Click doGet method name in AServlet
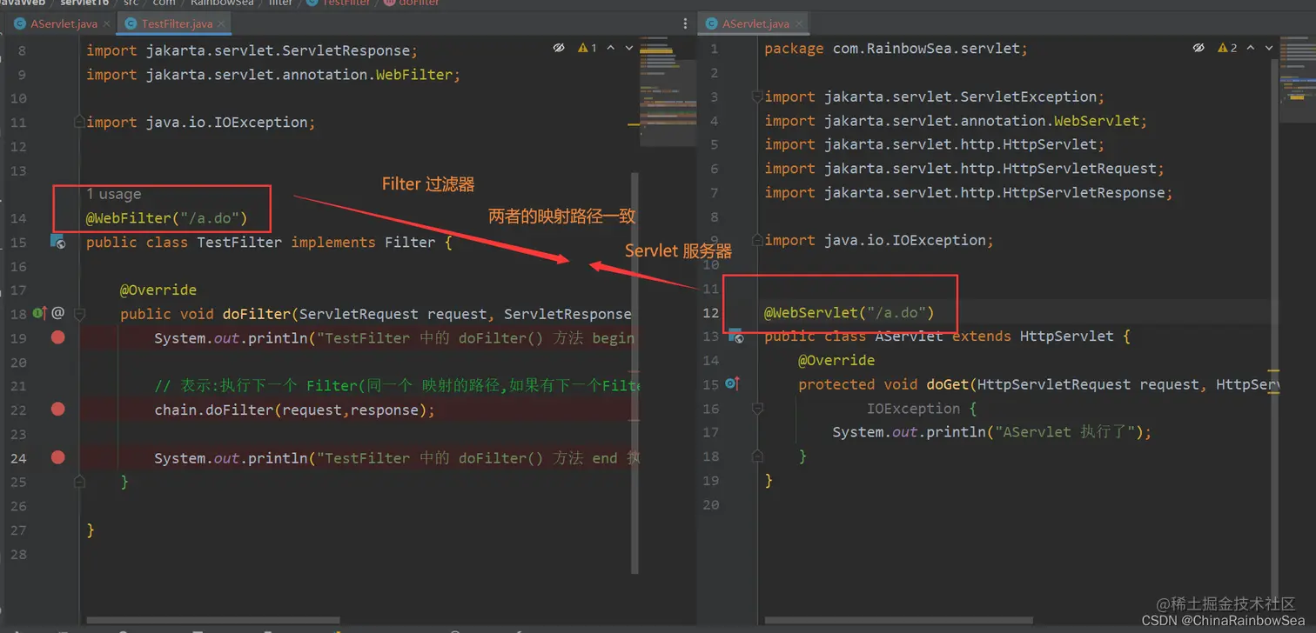 (x=947, y=383)
